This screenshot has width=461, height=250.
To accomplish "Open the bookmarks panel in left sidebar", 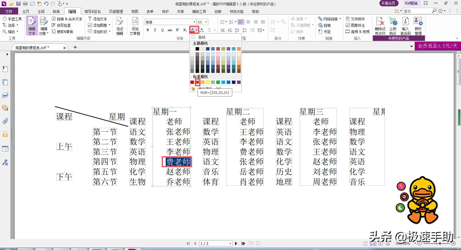I will coord(5,69).
